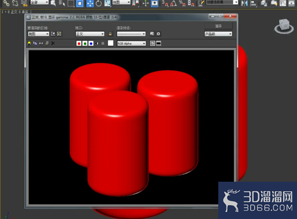This screenshot has height=219, width=297.
Task: Activate the Select and Scale tool
Action: (108, 3)
